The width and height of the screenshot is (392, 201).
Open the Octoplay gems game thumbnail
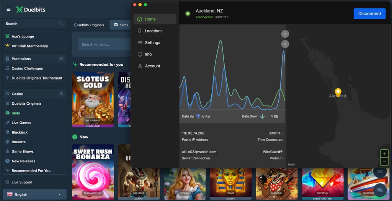[322, 184]
